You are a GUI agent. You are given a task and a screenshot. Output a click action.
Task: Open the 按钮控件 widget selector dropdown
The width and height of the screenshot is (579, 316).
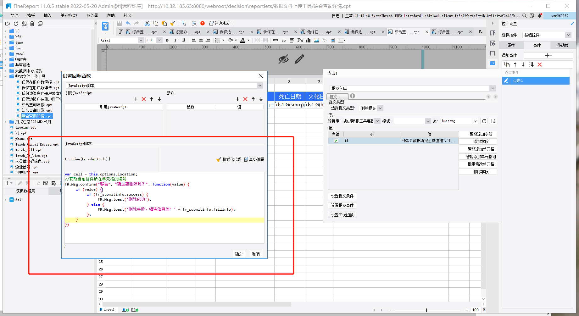point(568,35)
